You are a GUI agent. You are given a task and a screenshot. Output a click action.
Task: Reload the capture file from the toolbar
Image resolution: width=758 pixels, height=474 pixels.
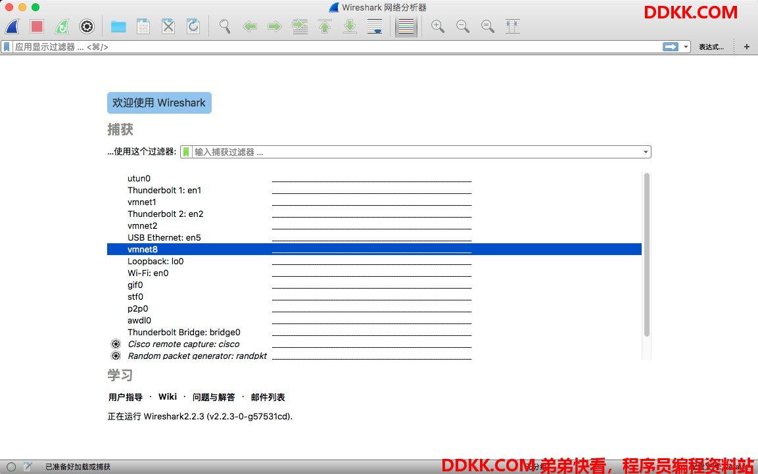click(193, 26)
